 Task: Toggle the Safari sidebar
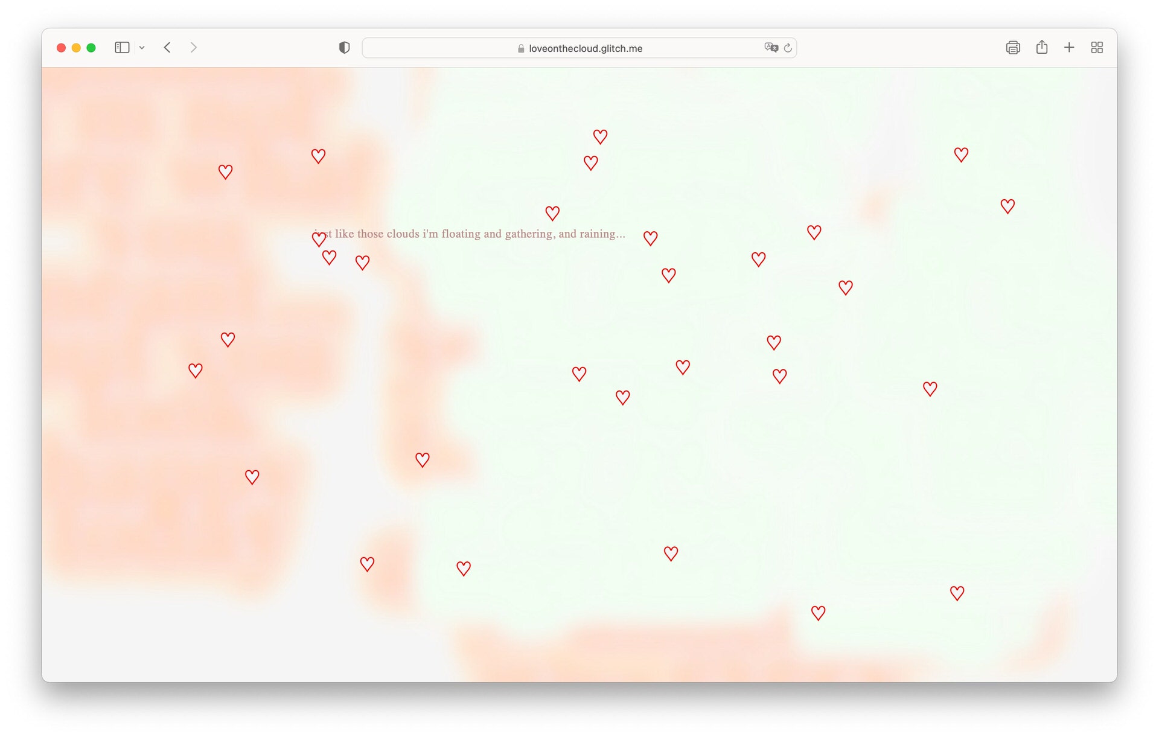[122, 48]
